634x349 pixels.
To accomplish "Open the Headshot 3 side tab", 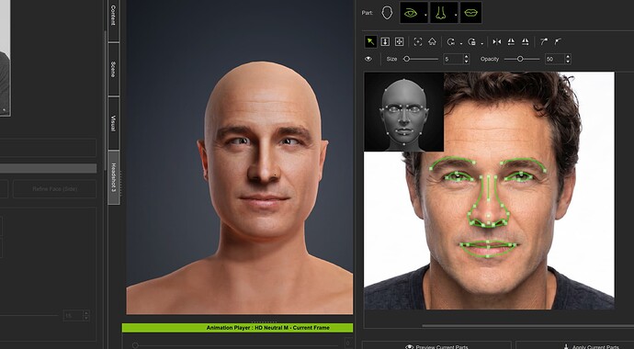I will [x=114, y=177].
